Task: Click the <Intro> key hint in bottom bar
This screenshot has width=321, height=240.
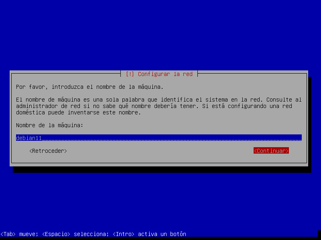Action: point(124,234)
